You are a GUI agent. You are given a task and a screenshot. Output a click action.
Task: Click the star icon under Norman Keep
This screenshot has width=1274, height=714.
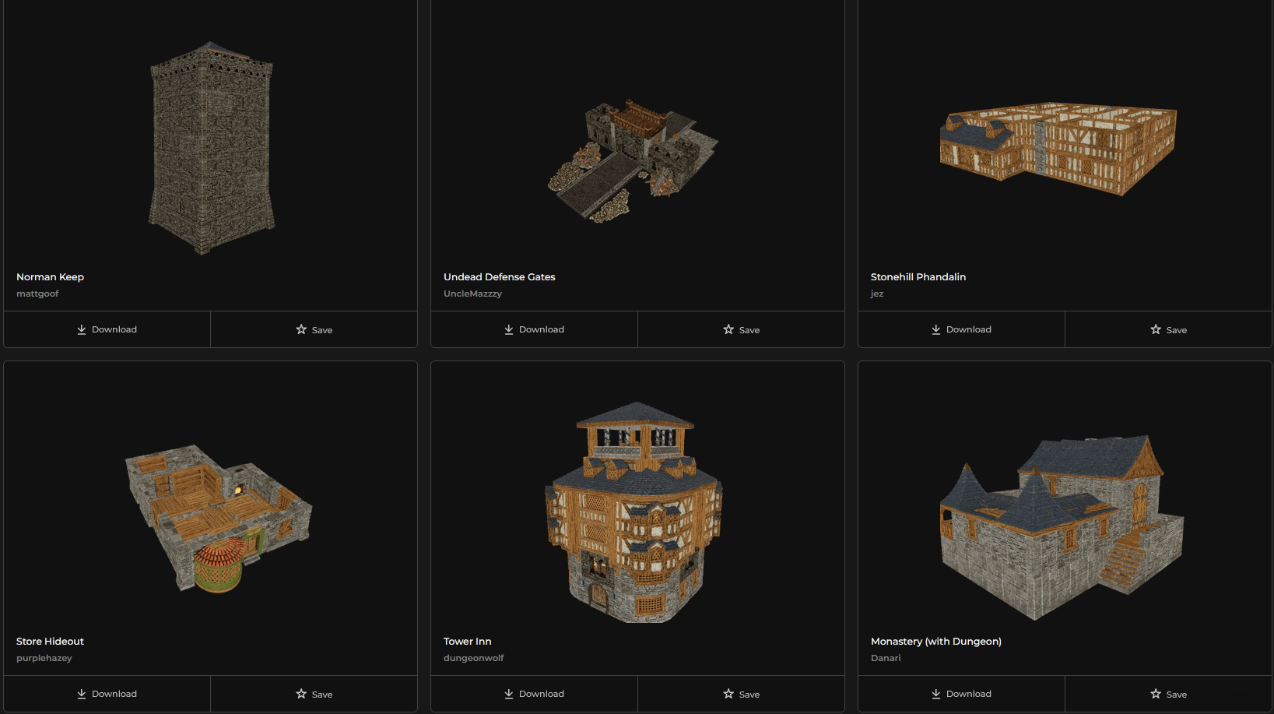(x=301, y=329)
